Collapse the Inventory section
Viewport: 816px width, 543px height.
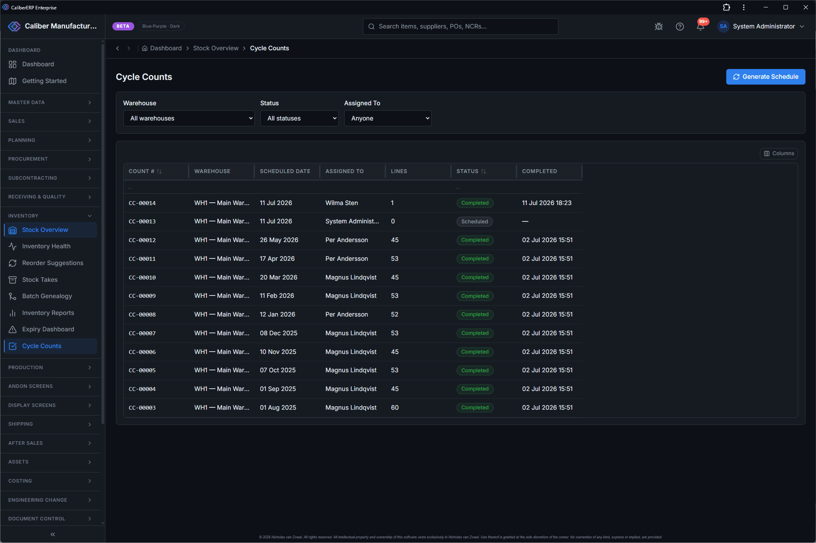click(x=50, y=216)
